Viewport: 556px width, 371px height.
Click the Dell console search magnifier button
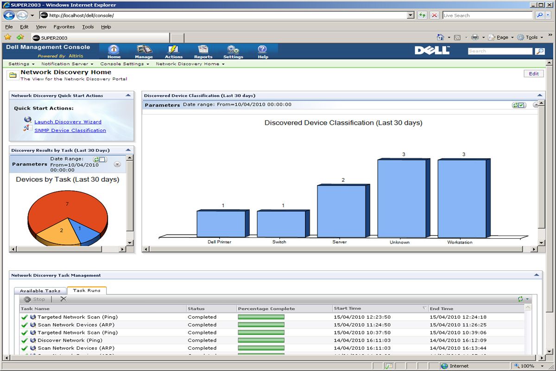pyautogui.click(x=540, y=51)
